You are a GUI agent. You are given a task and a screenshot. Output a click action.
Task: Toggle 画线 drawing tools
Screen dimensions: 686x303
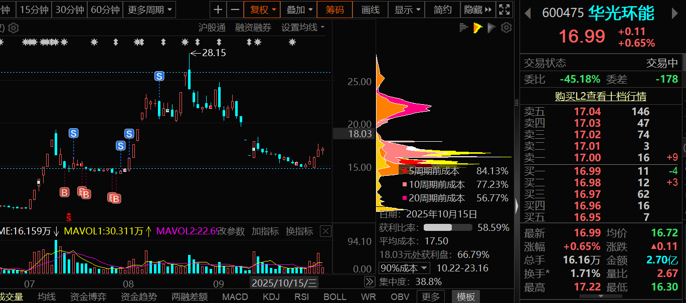tap(371, 10)
